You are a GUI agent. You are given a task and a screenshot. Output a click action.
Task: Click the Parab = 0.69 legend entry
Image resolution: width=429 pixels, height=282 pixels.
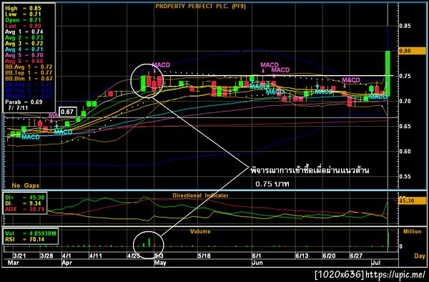[x=24, y=102]
